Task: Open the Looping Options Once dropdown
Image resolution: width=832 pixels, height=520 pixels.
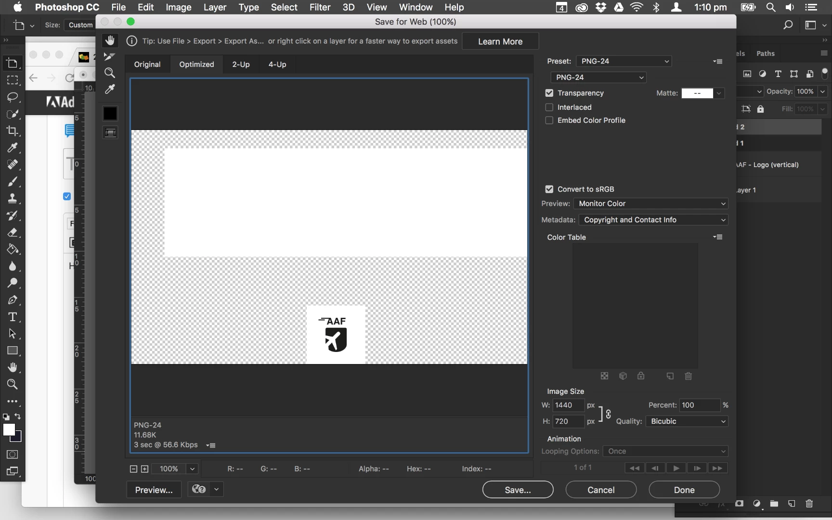Action: (665, 451)
